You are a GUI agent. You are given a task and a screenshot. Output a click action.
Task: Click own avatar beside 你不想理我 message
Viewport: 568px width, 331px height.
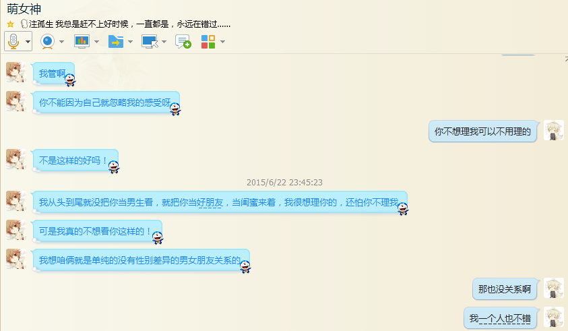click(x=553, y=130)
